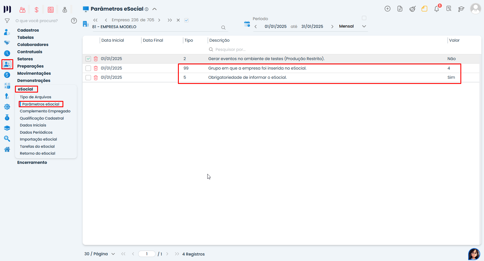
Task: Click the Descrição search field
Action: [230, 49]
